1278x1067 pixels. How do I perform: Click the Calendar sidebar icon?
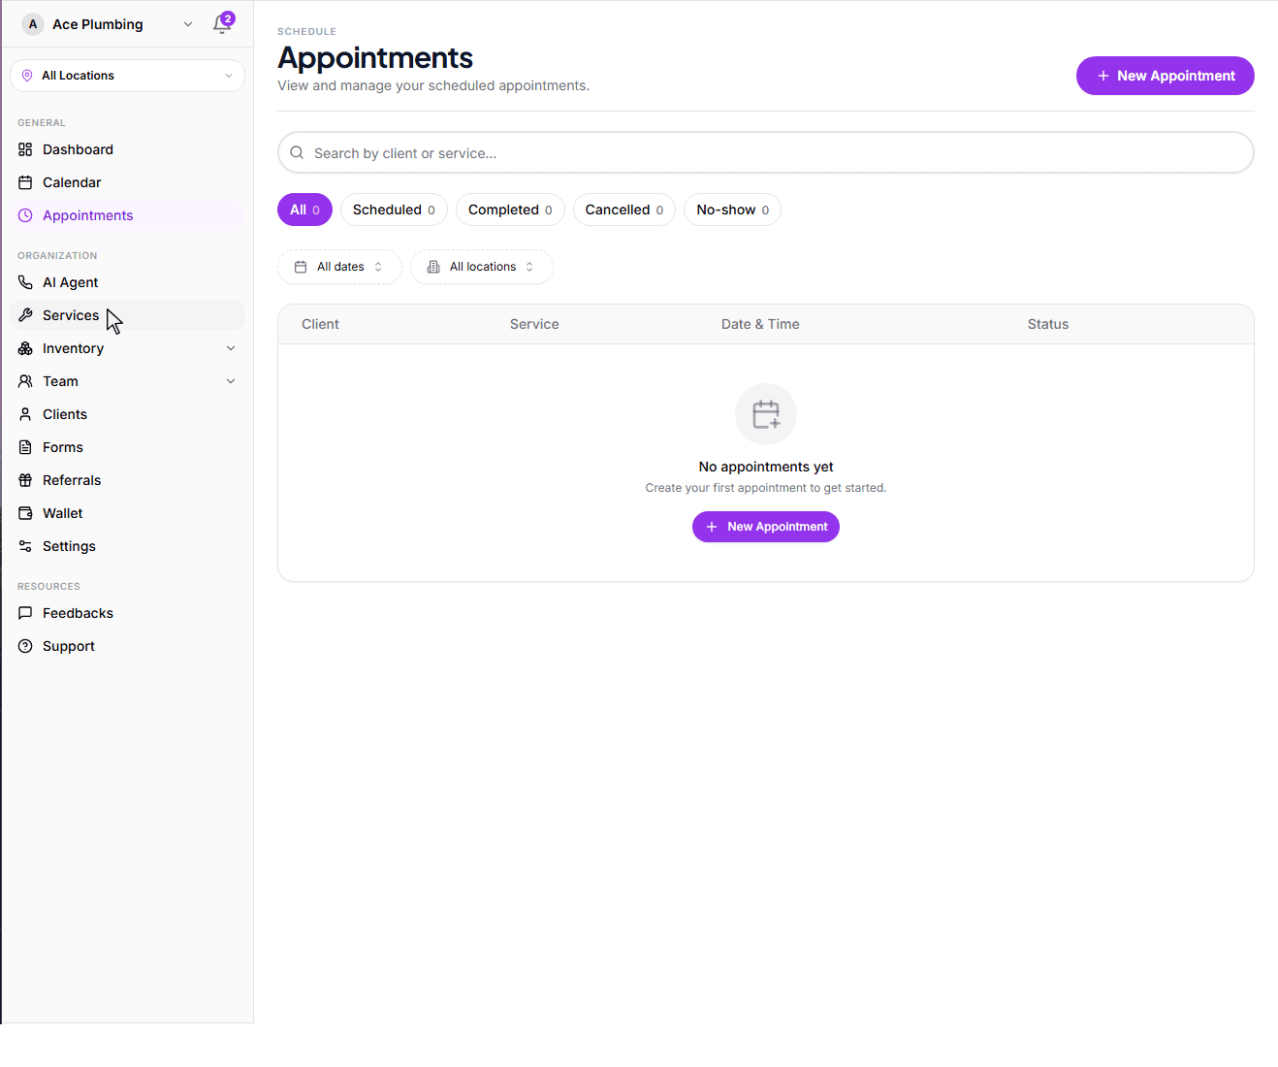(x=25, y=182)
